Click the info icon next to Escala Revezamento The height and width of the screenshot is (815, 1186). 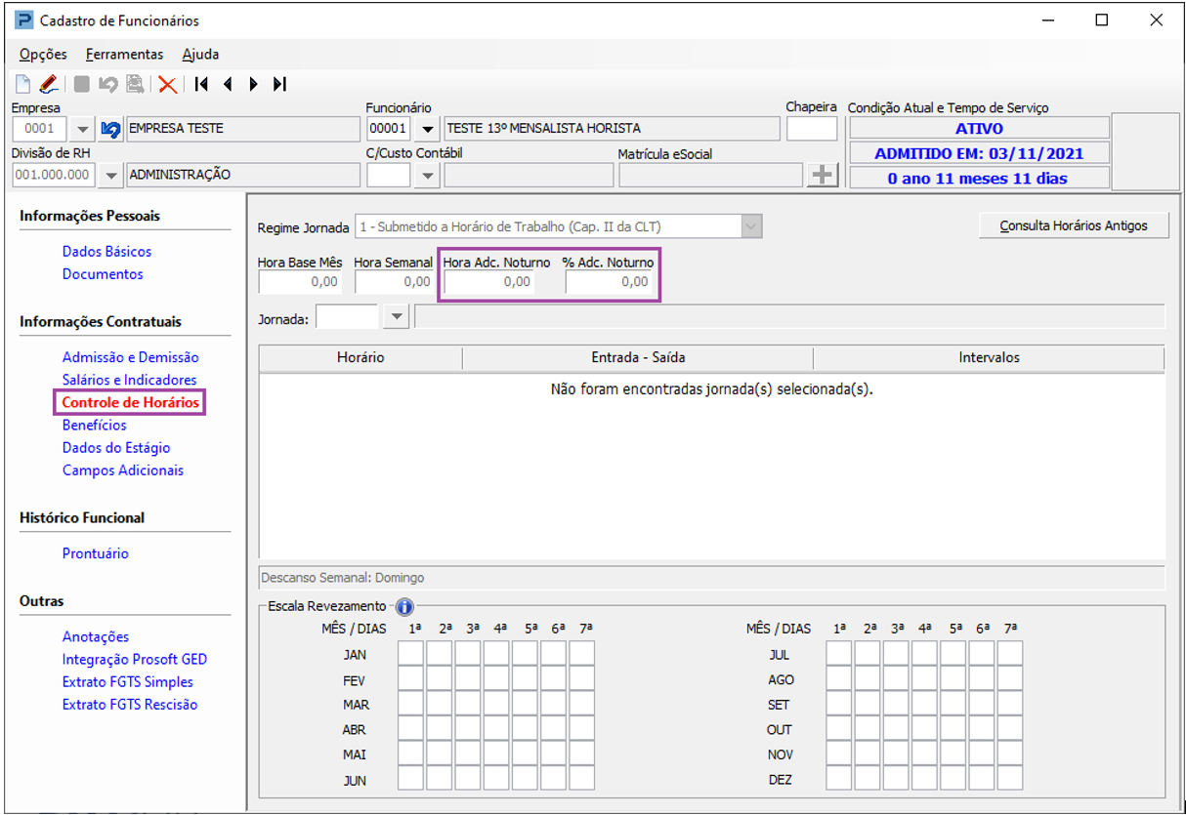click(x=404, y=606)
